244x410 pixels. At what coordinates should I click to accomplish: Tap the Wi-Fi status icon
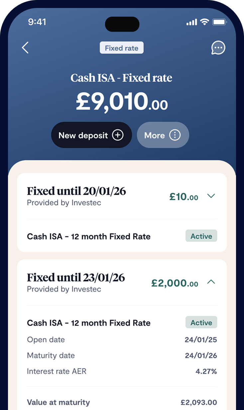coord(204,22)
